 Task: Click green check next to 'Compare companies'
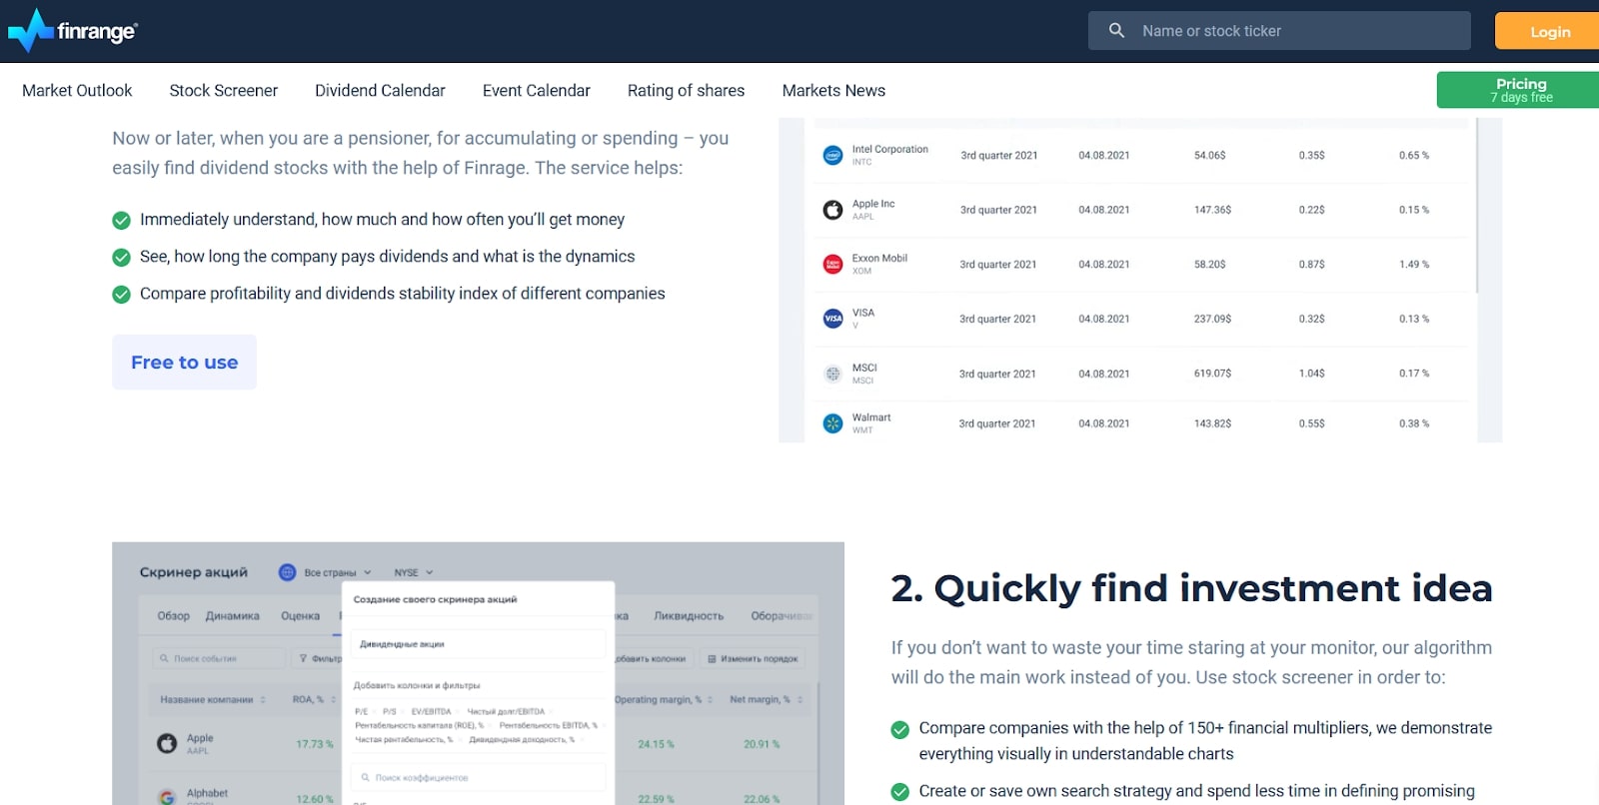click(900, 729)
